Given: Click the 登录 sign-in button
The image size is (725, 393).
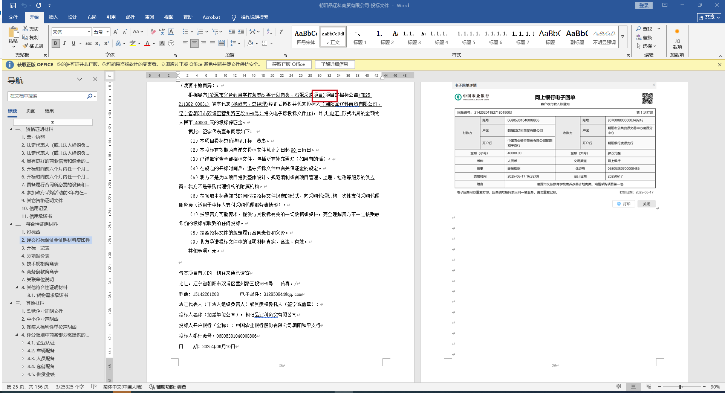Looking at the screenshot, I should (644, 5).
